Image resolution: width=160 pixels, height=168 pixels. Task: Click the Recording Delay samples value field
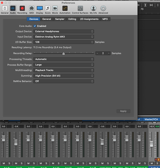103,53
